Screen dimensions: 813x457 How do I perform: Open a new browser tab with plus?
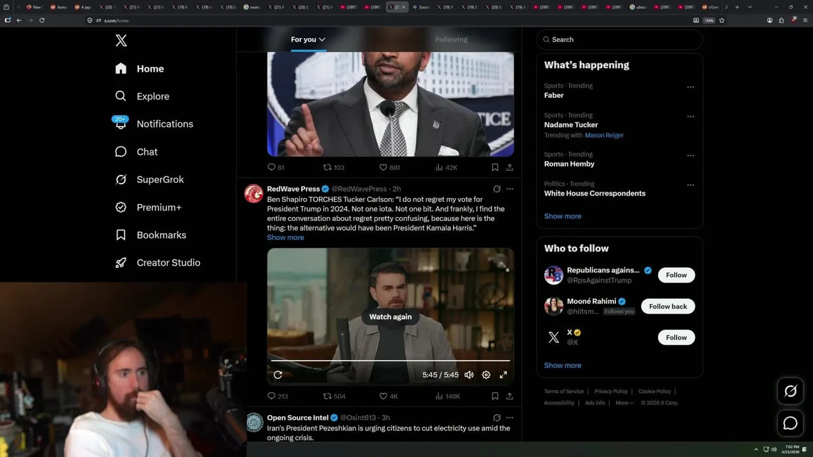tap(737, 7)
